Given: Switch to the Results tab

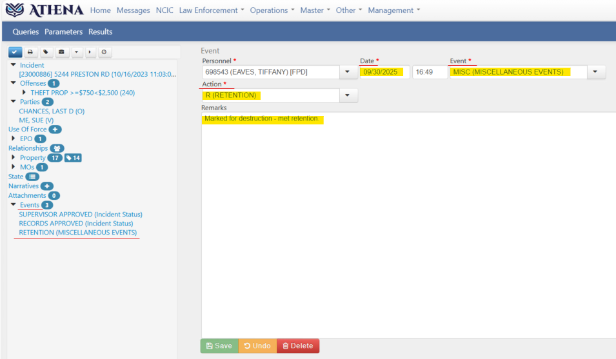Looking at the screenshot, I should point(100,32).
